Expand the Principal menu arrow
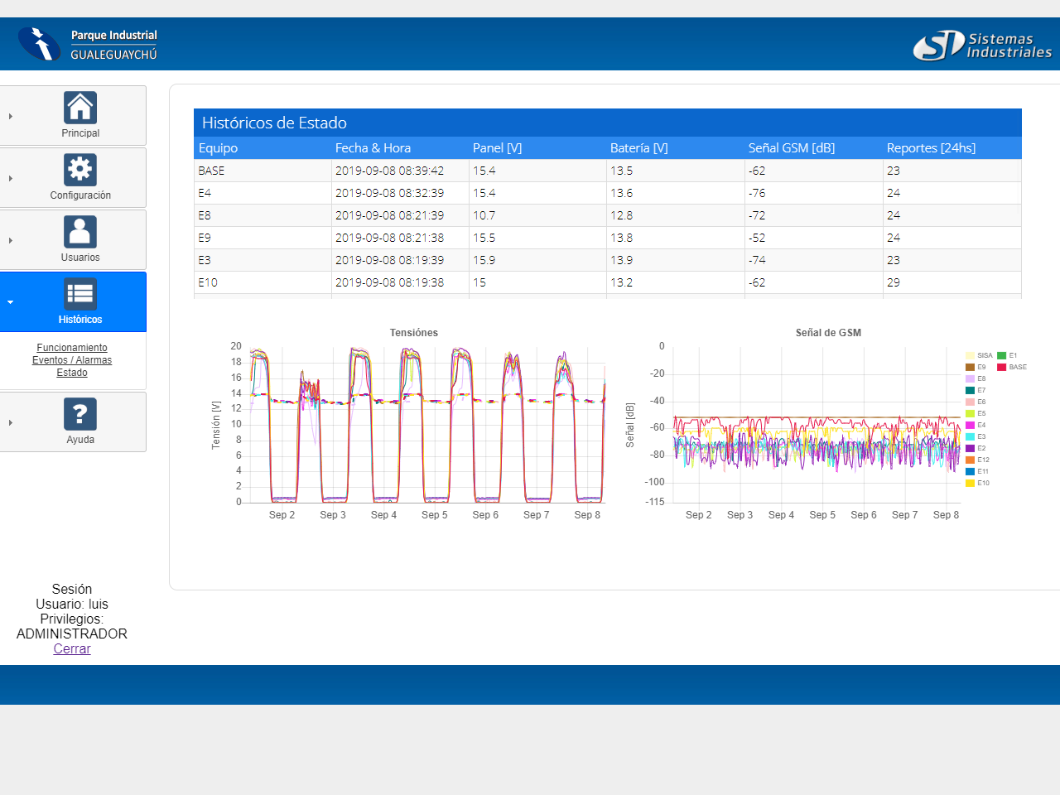Viewport: 1060px width, 795px height. coord(11,117)
